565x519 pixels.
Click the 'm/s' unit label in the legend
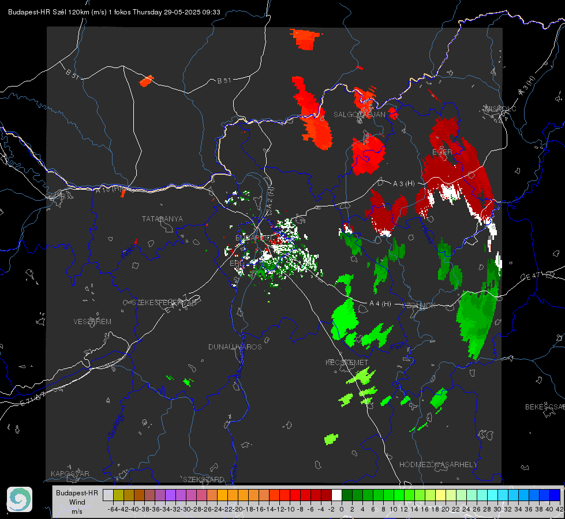pyautogui.click(x=77, y=512)
